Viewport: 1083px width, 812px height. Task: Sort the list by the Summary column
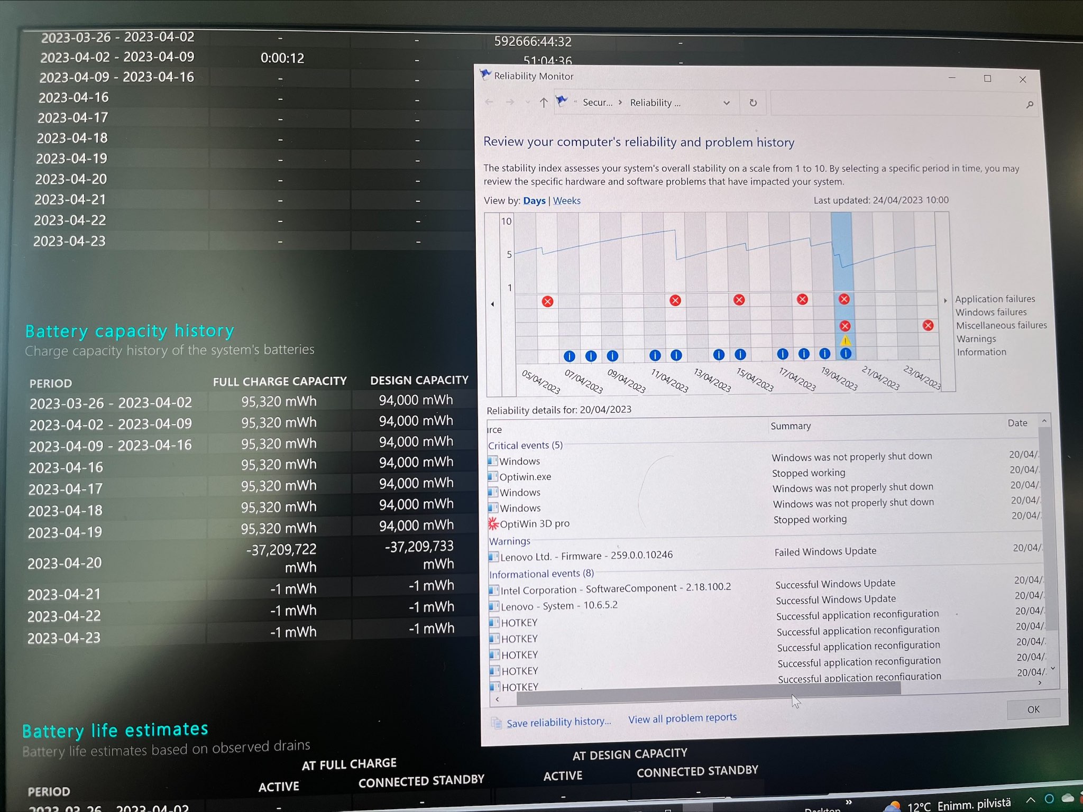point(791,426)
